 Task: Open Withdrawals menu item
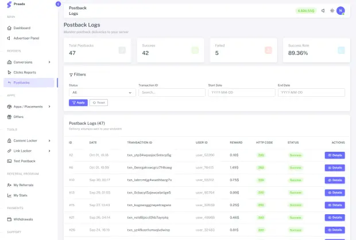(x=29, y=219)
